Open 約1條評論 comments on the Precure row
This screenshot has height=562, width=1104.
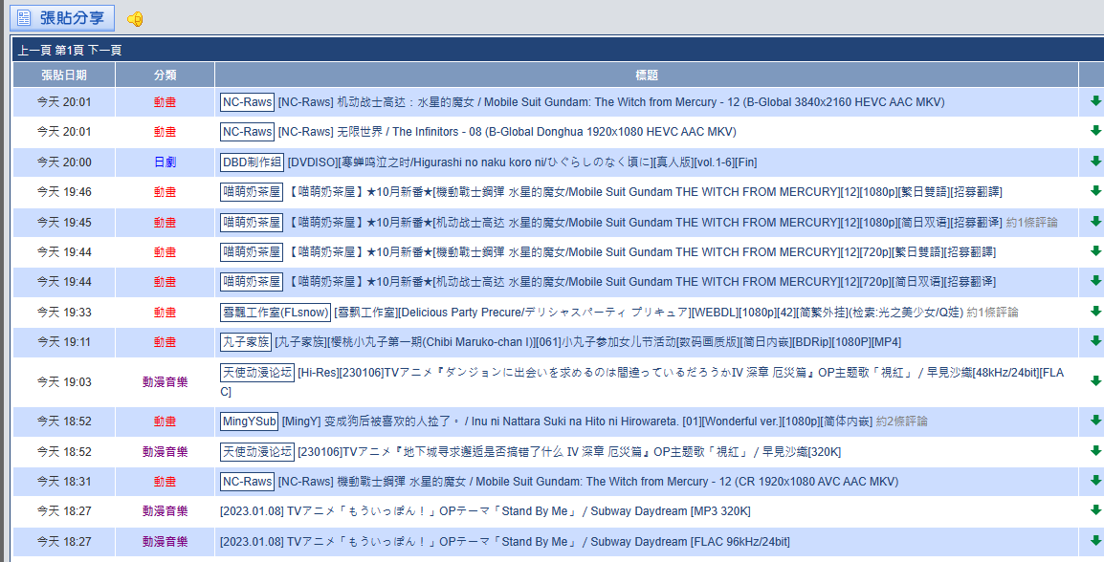pos(993,312)
